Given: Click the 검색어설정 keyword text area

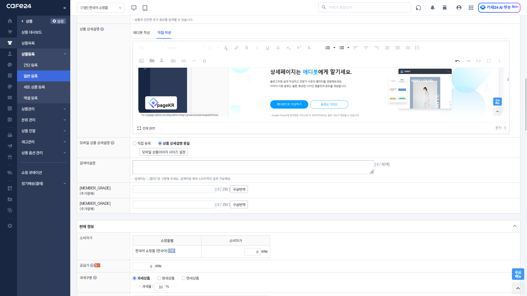Looking at the screenshot, I should [x=253, y=167].
